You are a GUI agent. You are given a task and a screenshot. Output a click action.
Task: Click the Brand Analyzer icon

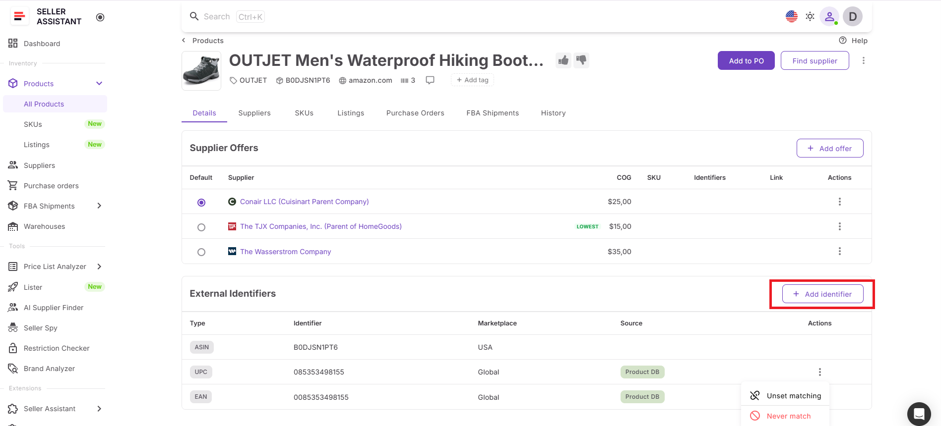13,369
